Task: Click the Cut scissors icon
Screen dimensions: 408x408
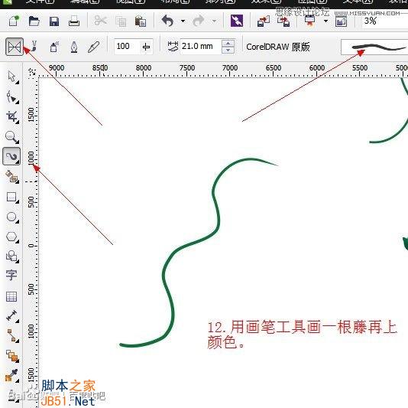Action: pyautogui.click(x=100, y=21)
